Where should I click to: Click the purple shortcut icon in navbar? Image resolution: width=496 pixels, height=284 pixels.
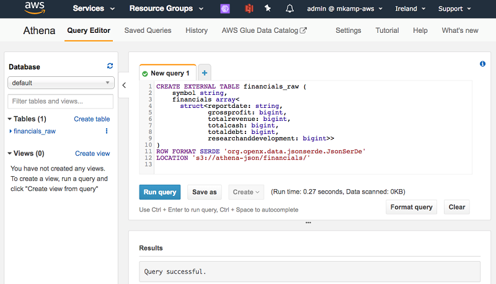pos(226,9)
